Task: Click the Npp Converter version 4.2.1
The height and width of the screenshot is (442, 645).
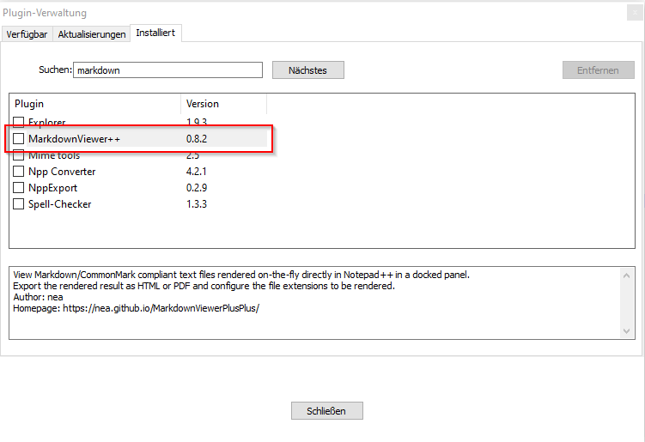Action: pos(197,172)
